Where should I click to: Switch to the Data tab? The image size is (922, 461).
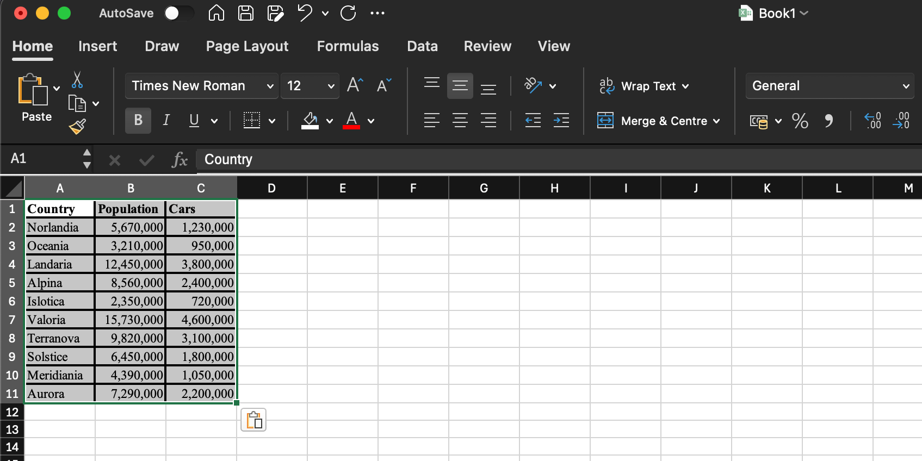pyautogui.click(x=422, y=46)
